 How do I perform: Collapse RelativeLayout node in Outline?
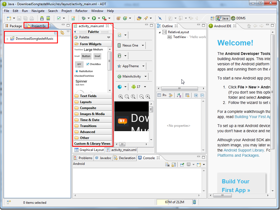point(160,32)
